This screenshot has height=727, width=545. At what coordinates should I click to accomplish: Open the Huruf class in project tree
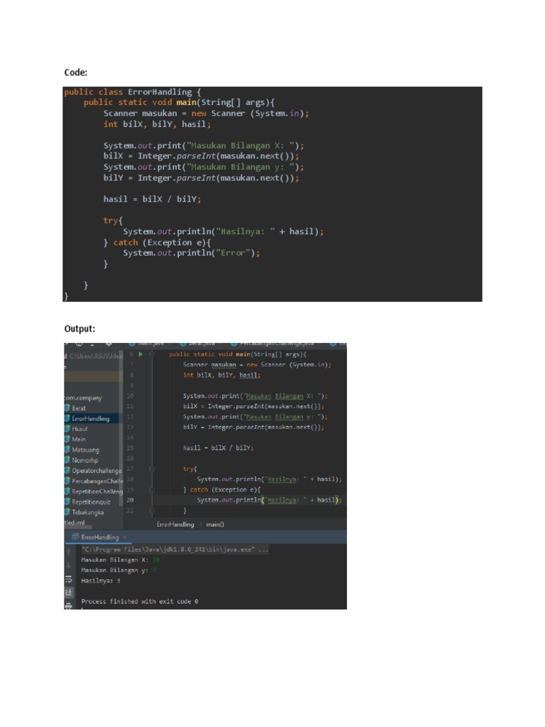pos(79,429)
